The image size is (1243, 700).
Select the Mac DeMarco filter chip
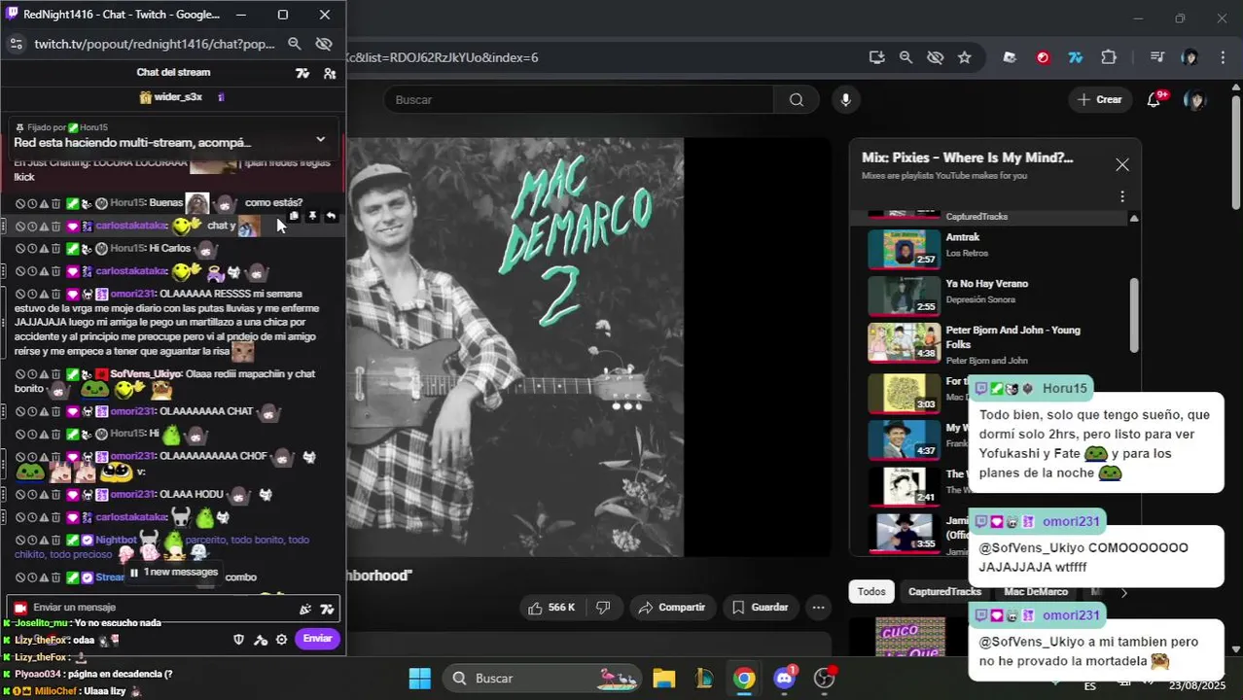1036,592
